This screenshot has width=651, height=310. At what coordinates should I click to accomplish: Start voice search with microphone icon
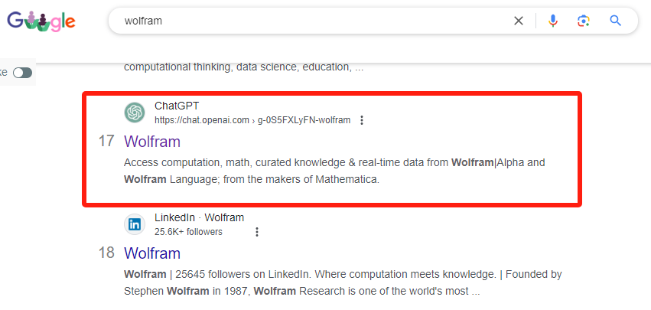pyautogui.click(x=553, y=21)
